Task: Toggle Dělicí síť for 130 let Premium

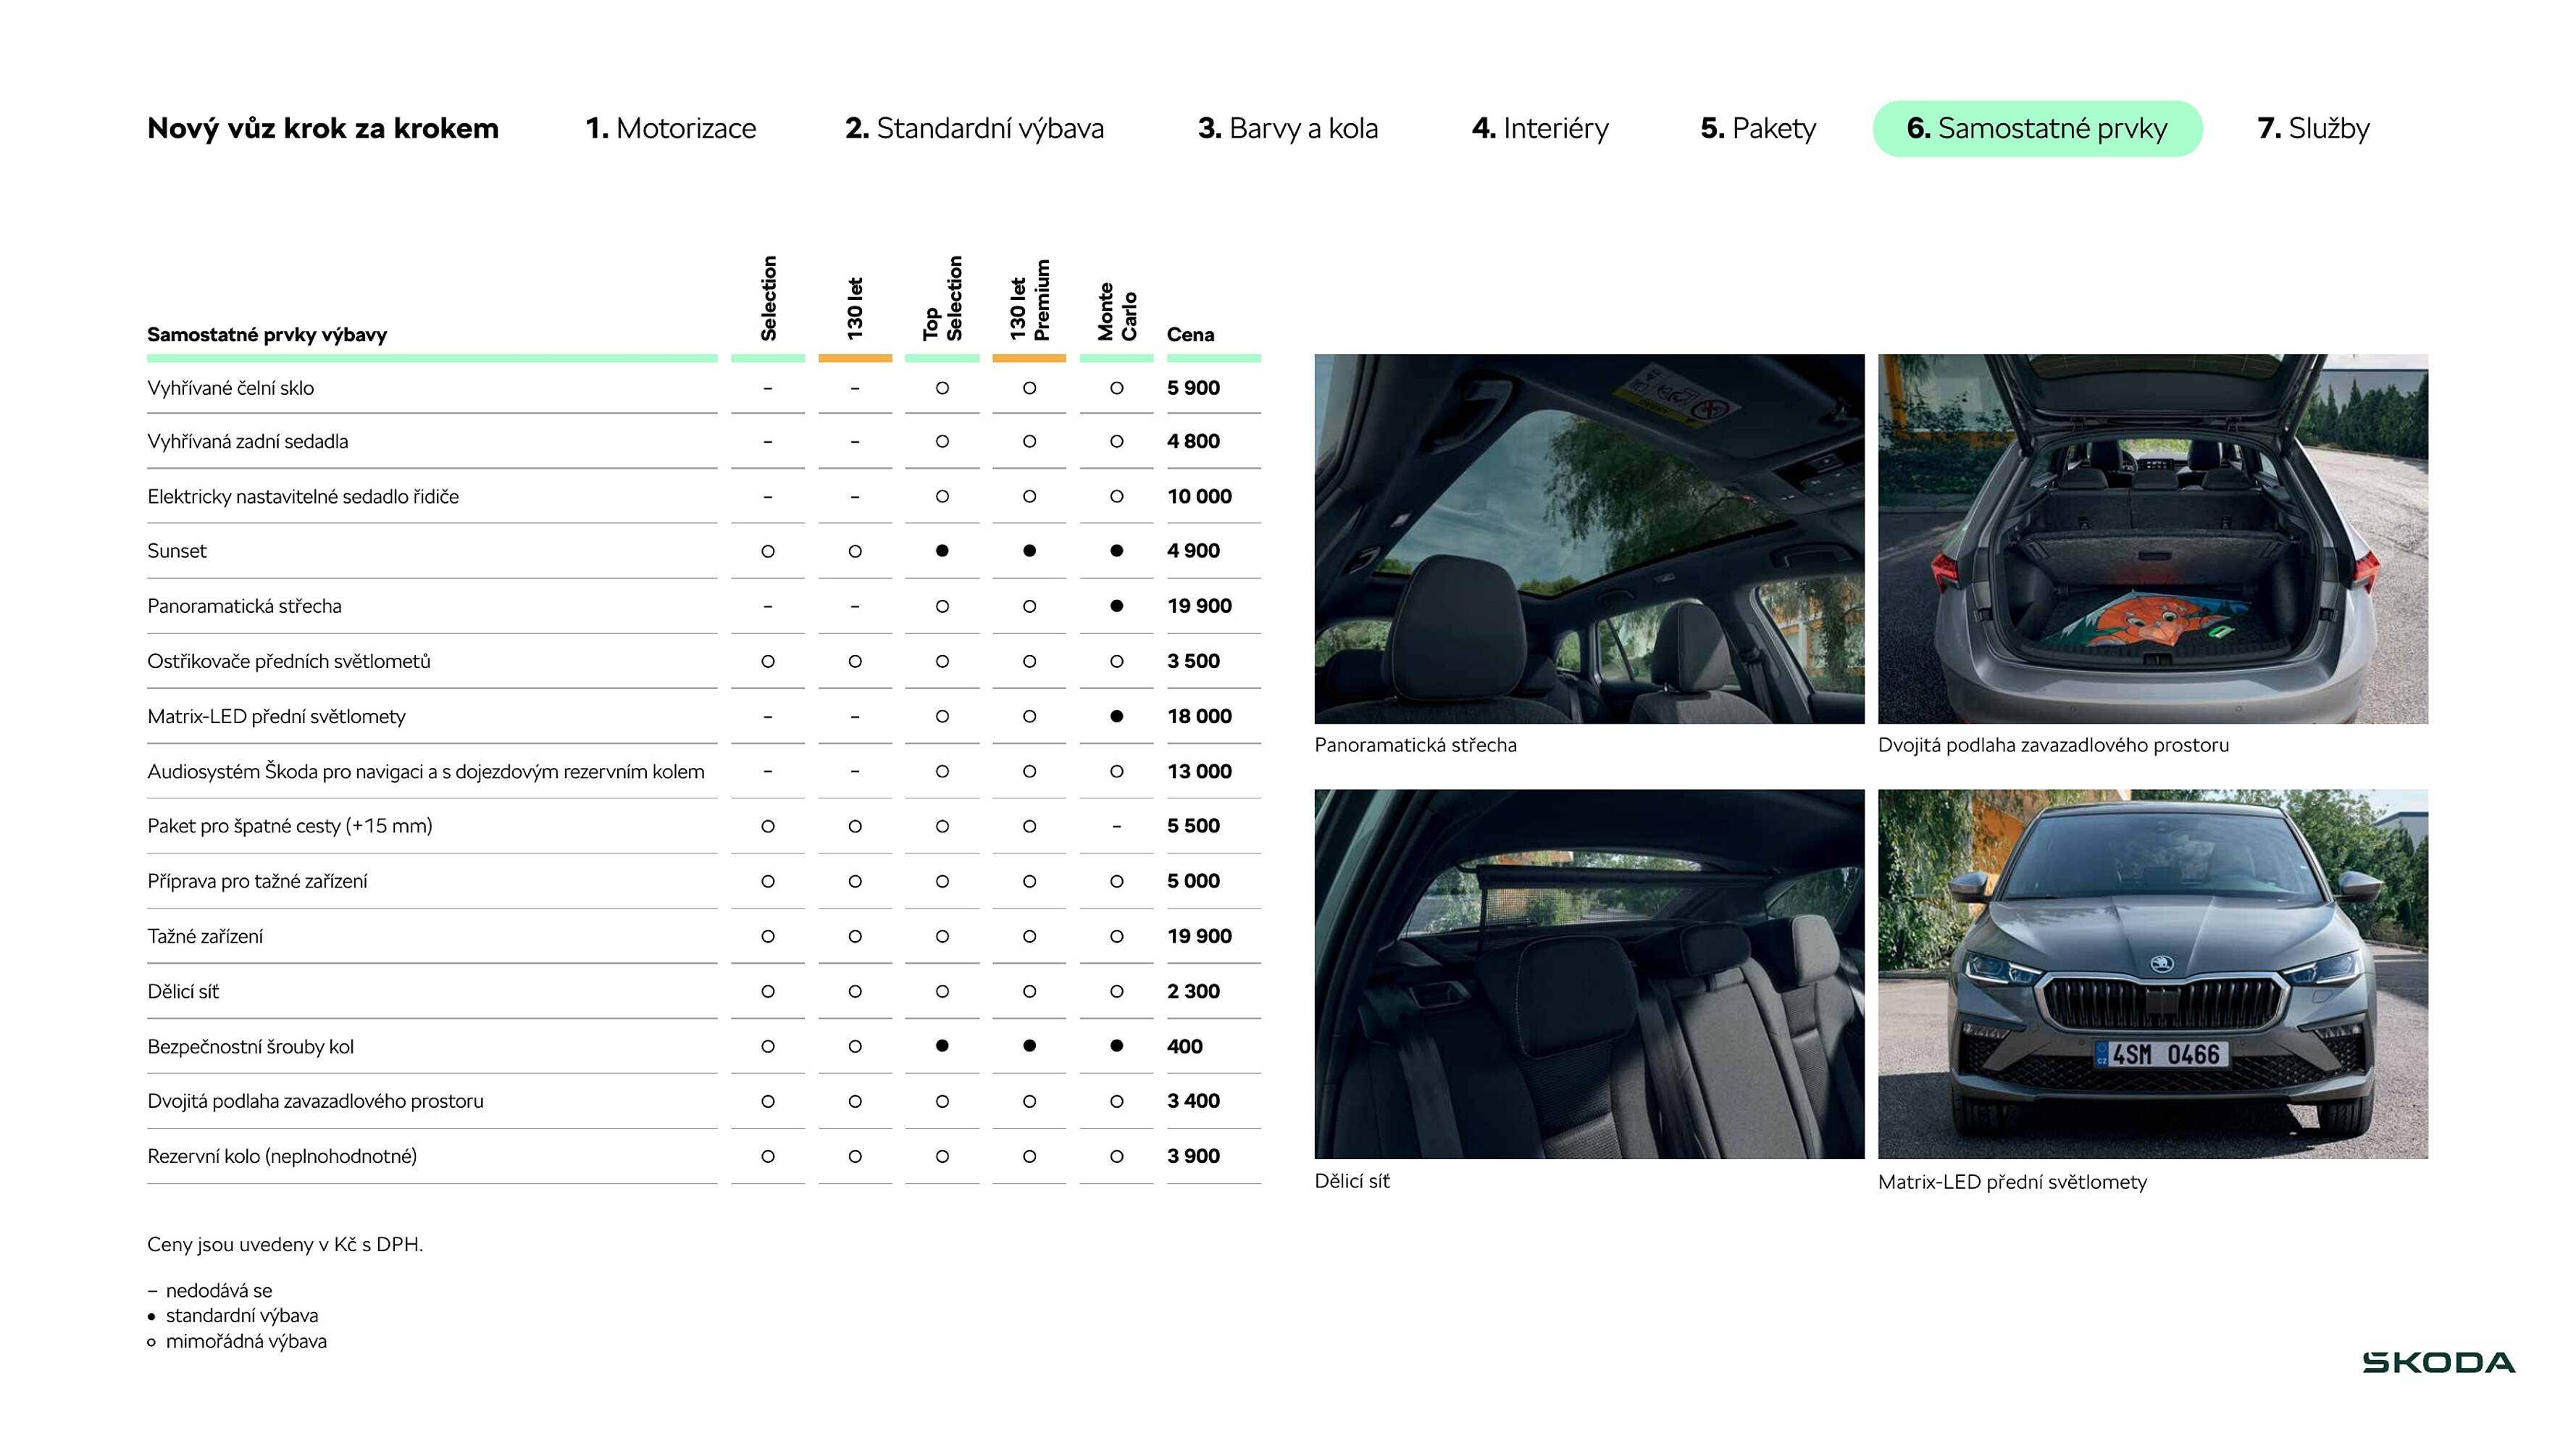Action: pos(1029,991)
